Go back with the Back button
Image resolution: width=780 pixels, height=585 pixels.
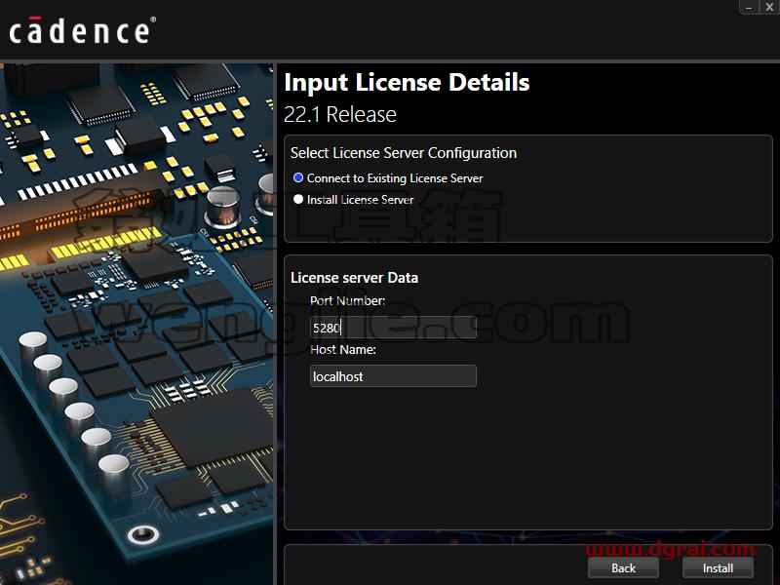623,568
